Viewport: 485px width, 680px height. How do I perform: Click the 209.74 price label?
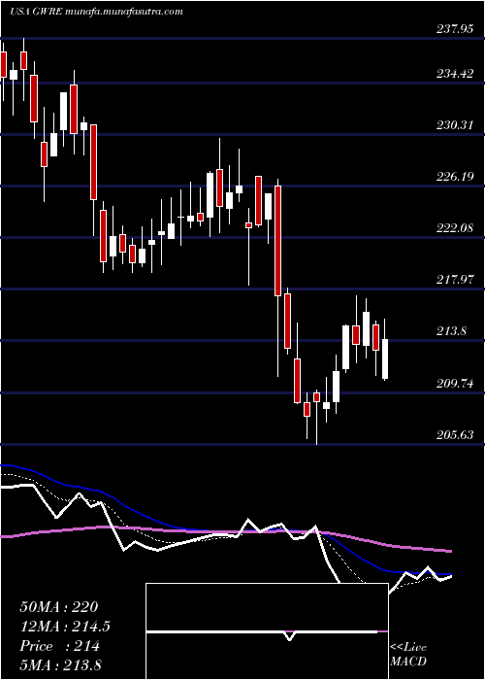(456, 384)
